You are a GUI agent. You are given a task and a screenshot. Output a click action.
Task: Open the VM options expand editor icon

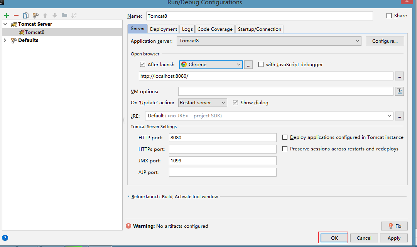[399, 91]
